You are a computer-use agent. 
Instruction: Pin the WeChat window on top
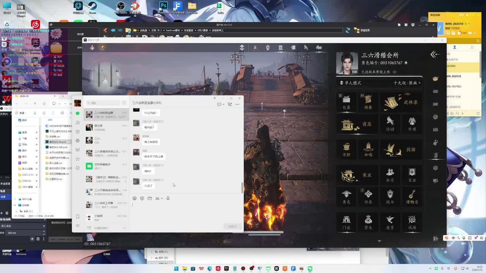point(215,98)
